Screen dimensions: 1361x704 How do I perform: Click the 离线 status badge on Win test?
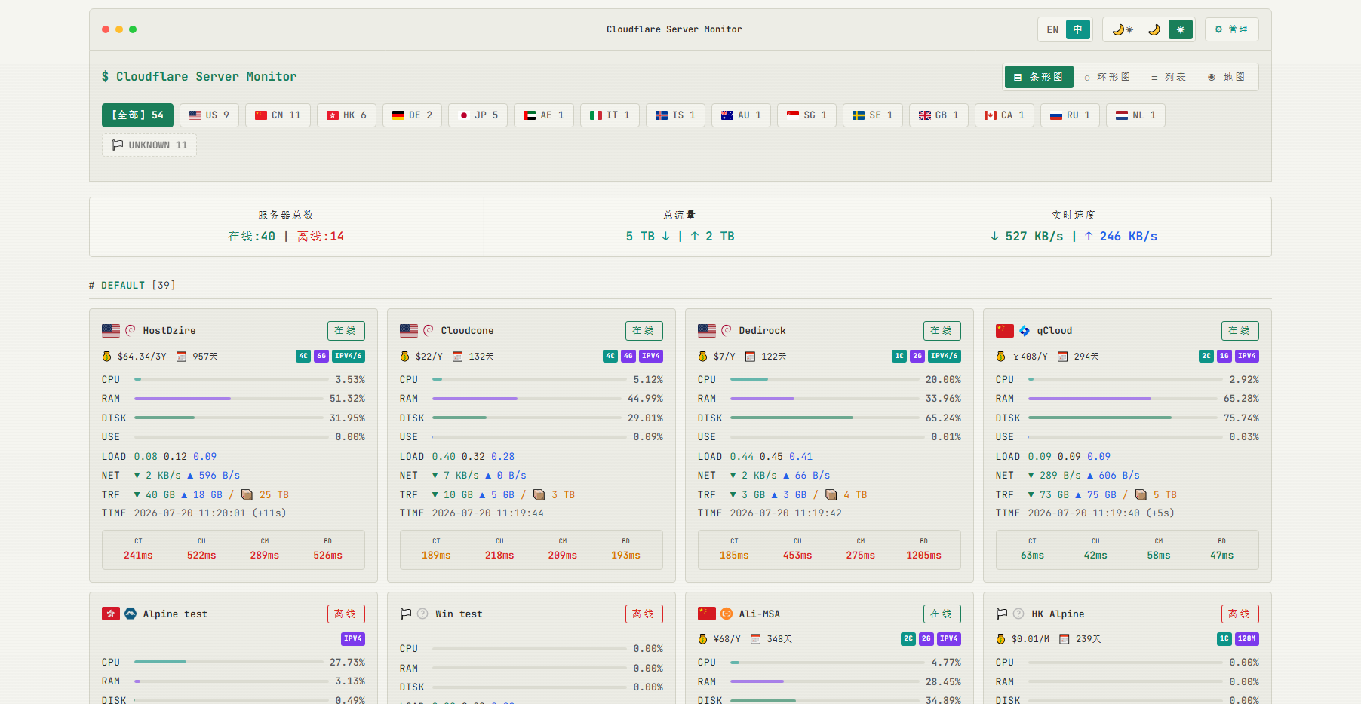tap(644, 614)
